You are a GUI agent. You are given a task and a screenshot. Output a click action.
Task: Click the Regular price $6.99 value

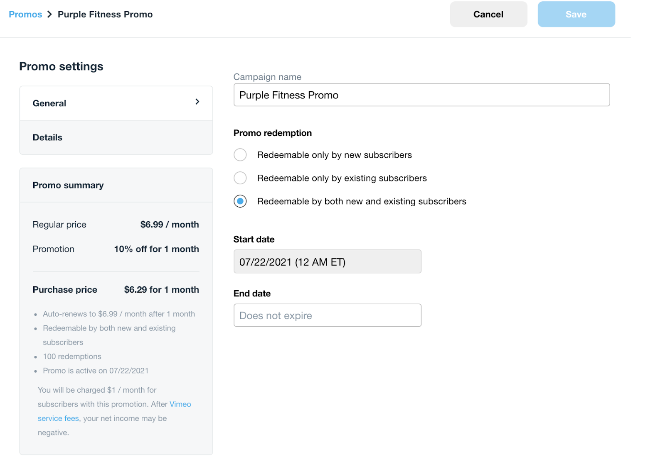(169, 225)
